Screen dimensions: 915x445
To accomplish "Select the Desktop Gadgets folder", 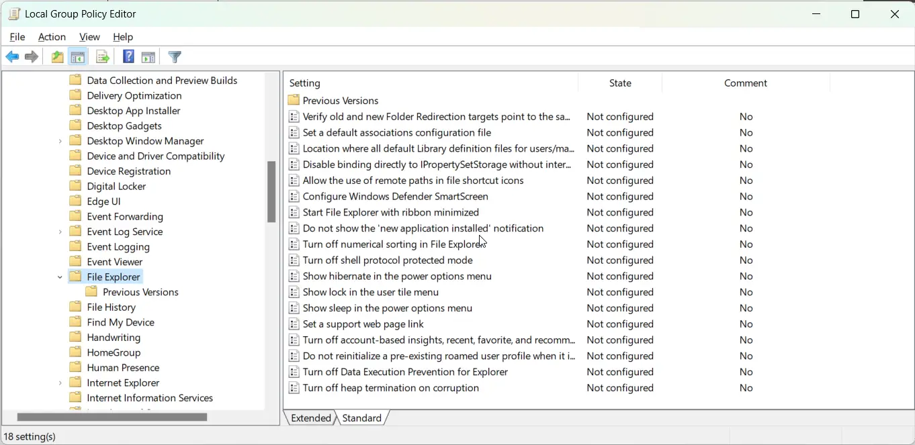I will coord(124,126).
